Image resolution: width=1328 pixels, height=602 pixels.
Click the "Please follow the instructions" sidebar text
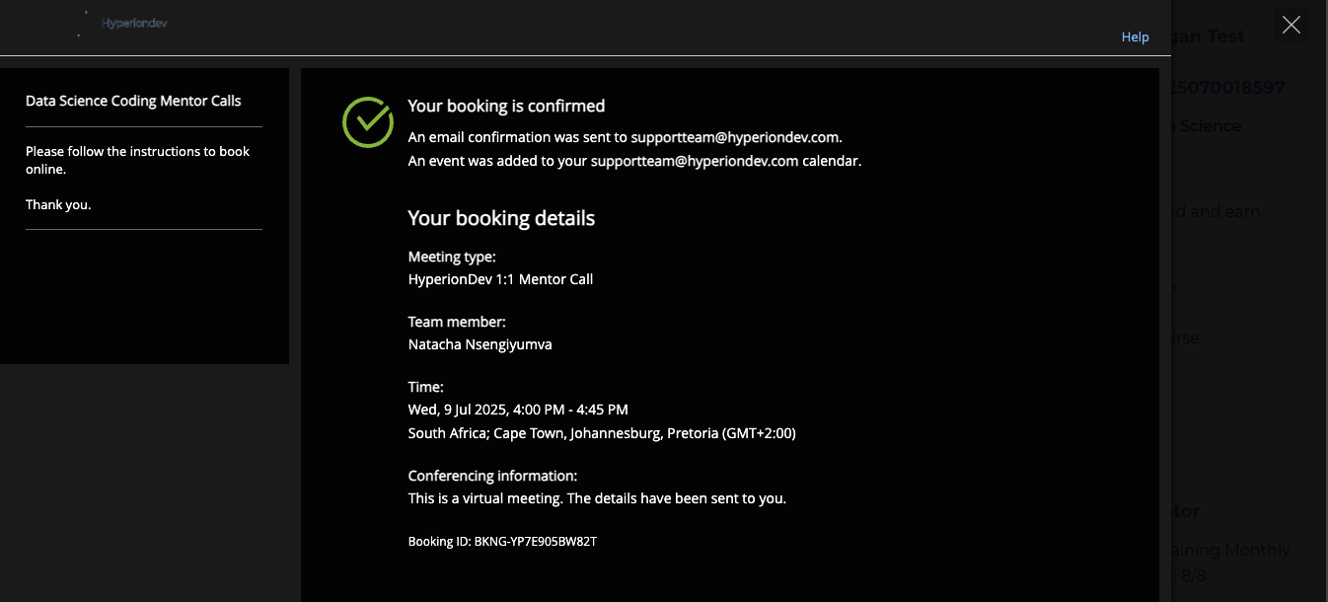click(x=137, y=160)
